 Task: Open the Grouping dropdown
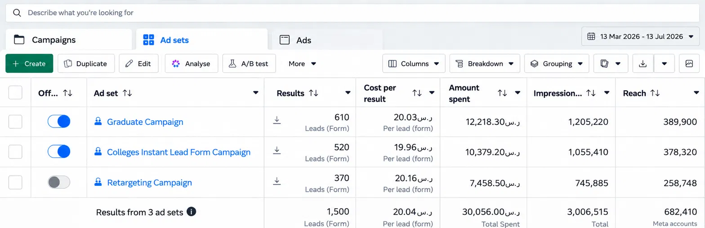pos(557,64)
